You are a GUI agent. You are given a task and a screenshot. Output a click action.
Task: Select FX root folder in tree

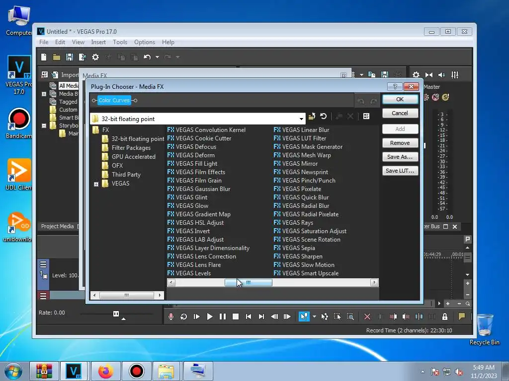point(105,130)
